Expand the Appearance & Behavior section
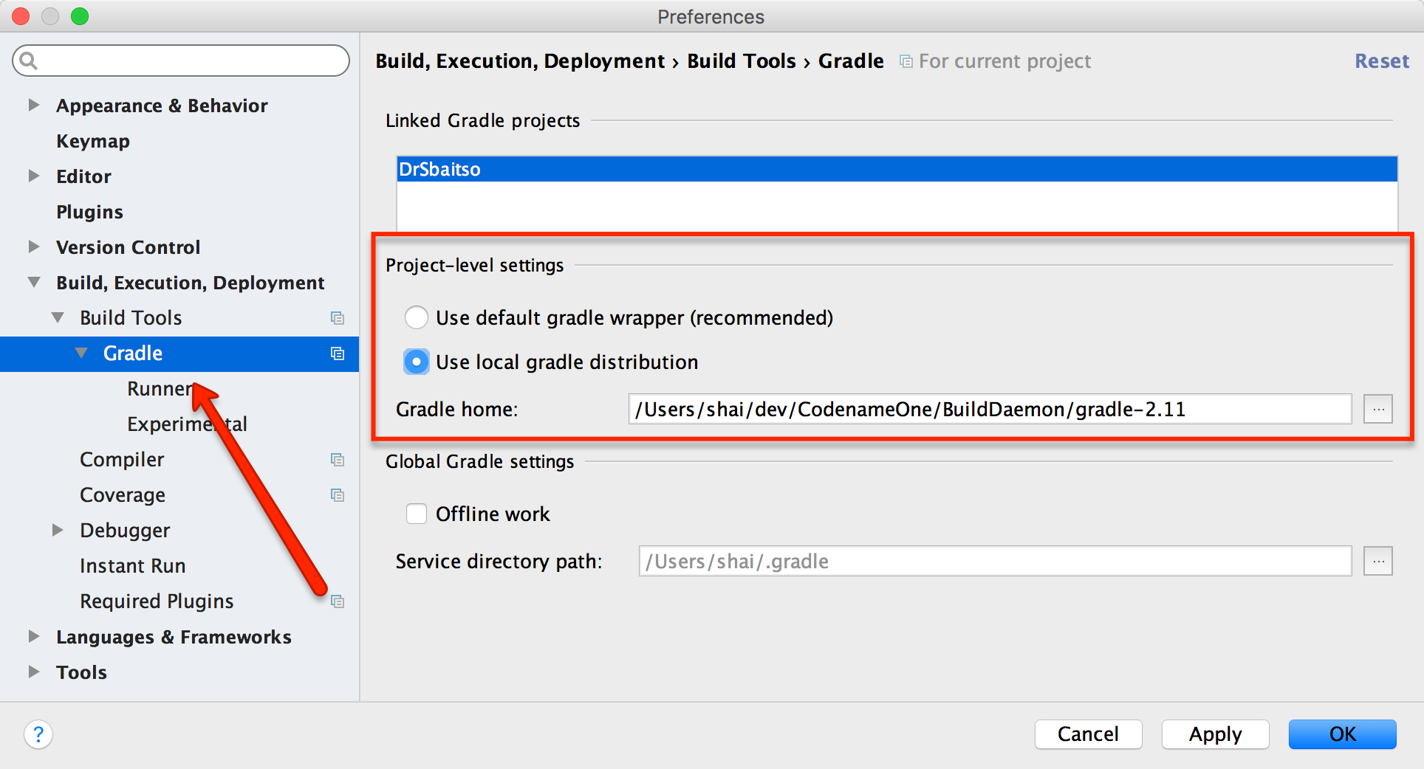The width and height of the screenshot is (1424, 769). 33,105
